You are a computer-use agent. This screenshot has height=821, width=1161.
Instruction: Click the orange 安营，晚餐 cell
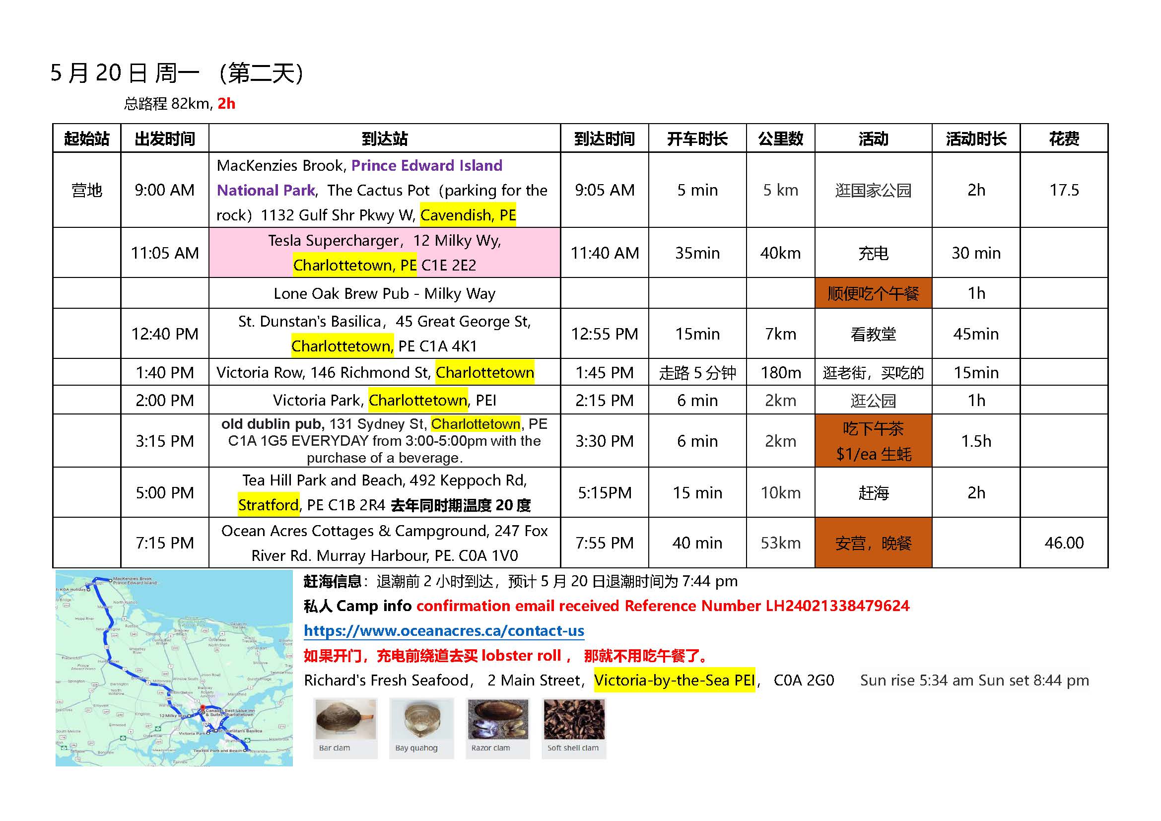click(x=873, y=543)
